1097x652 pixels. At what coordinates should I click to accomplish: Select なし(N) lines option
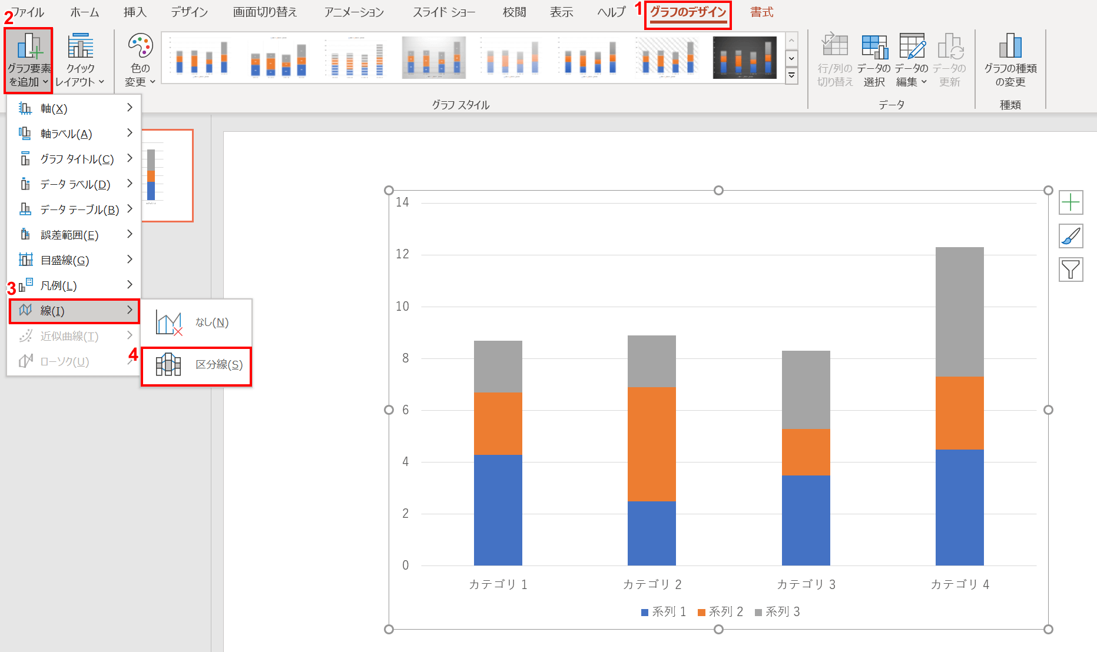[x=197, y=322]
